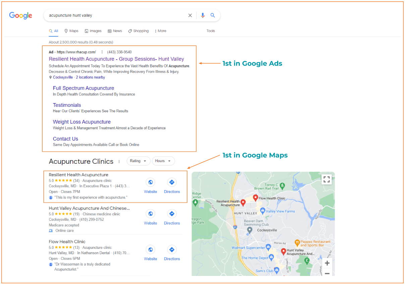Switch to the News tab

[x=115, y=31]
